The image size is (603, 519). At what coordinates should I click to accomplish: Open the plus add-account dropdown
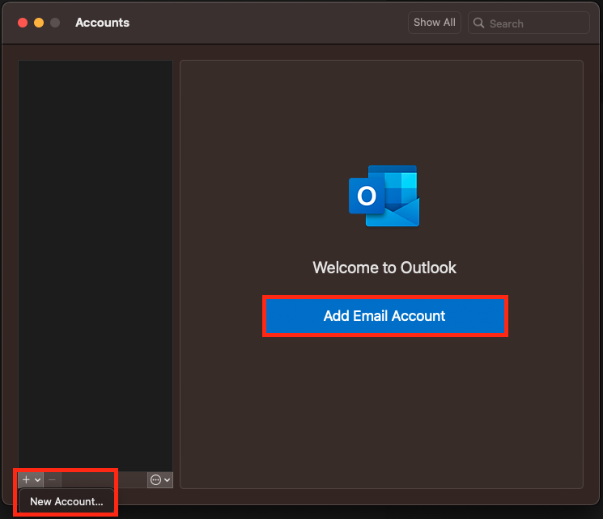31,480
